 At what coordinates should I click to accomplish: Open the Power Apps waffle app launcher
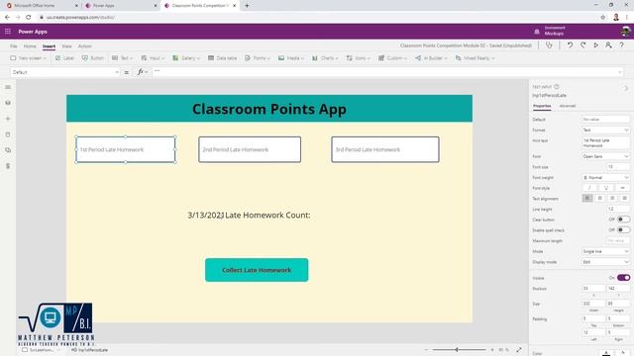8,32
